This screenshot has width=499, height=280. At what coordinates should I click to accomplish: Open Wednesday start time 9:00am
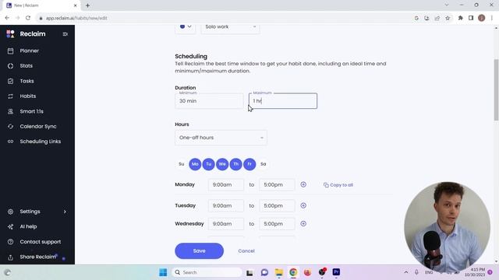226,224
